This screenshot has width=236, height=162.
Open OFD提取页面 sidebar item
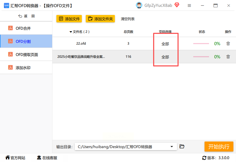point(26,54)
